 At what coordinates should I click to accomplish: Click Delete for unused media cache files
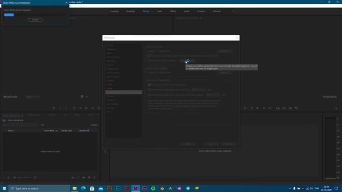click(187, 61)
